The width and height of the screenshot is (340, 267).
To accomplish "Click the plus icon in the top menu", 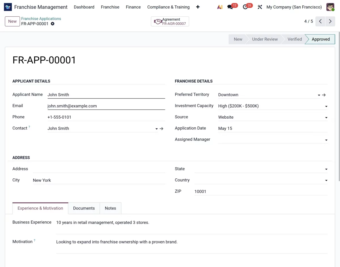I will 198,7.
